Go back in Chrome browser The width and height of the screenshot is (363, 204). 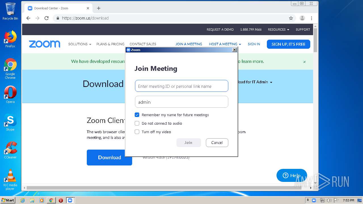point(28,18)
